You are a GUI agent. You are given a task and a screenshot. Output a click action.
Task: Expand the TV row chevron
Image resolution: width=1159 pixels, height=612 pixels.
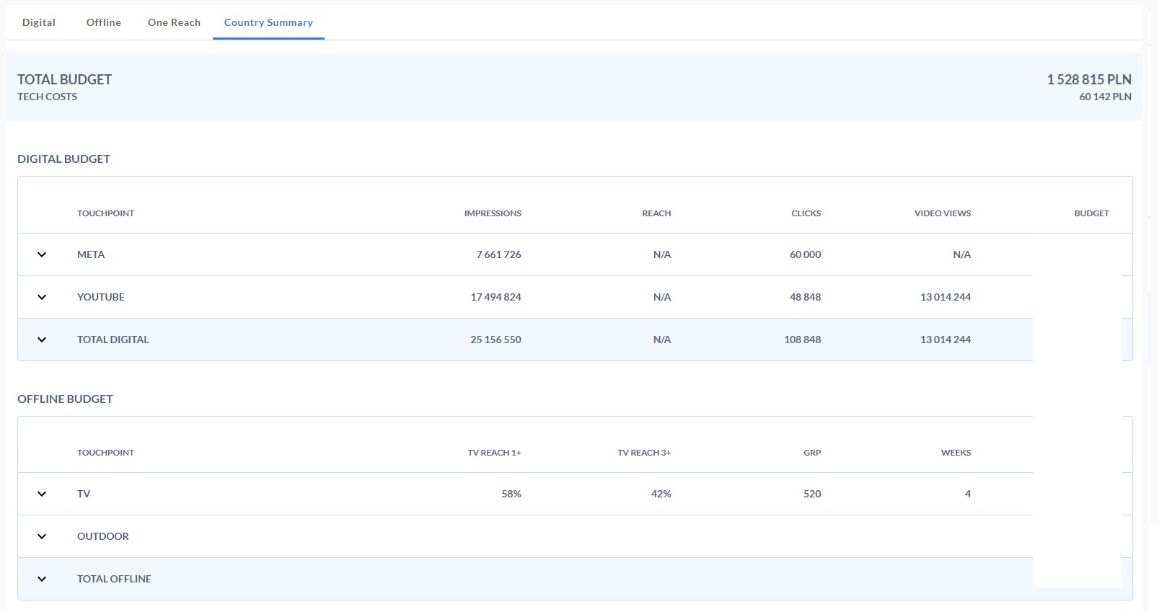point(42,494)
